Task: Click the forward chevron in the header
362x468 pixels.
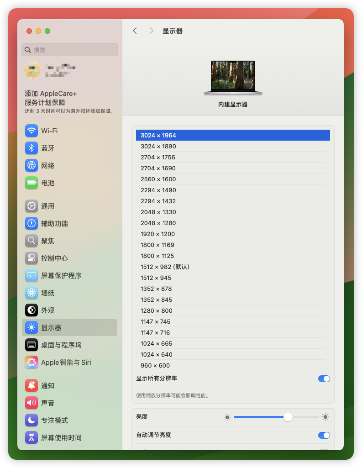Action: (x=151, y=31)
